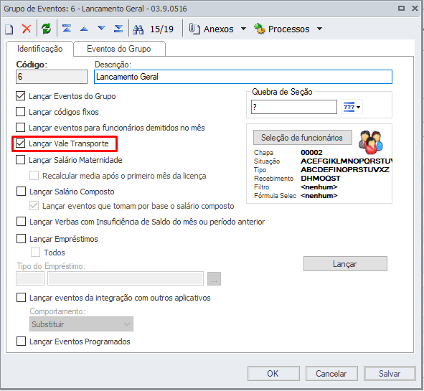This screenshot has height=391, width=424.
Task: Close the Grupo de Eventos window
Action: click(x=415, y=9)
